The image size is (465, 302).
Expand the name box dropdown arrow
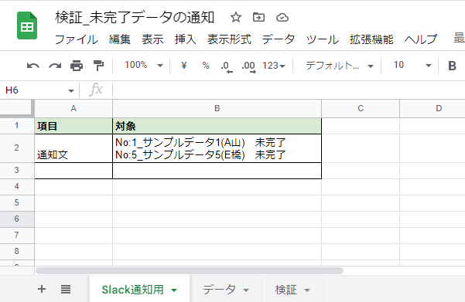[71, 90]
